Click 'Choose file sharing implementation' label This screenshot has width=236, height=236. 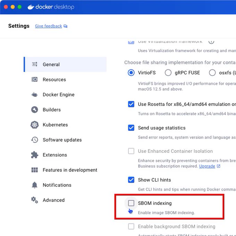tap(180, 62)
